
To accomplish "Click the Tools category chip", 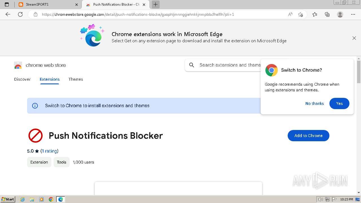I will point(61,162).
